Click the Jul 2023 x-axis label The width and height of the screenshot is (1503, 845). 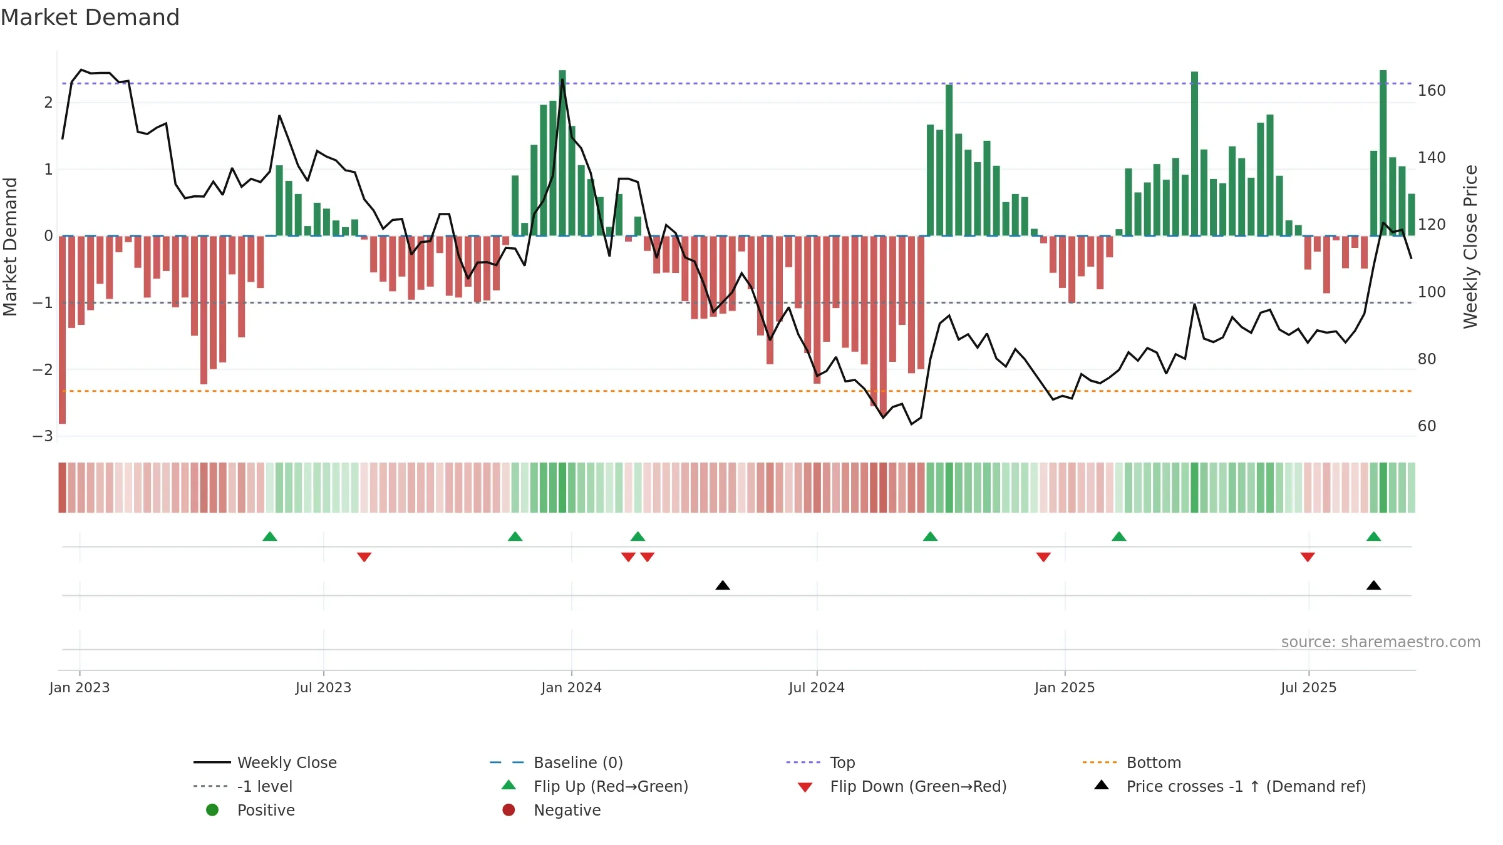pos(323,687)
